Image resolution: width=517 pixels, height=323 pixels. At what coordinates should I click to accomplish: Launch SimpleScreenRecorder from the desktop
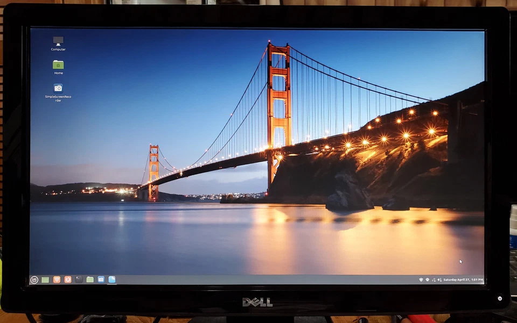pos(58,87)
